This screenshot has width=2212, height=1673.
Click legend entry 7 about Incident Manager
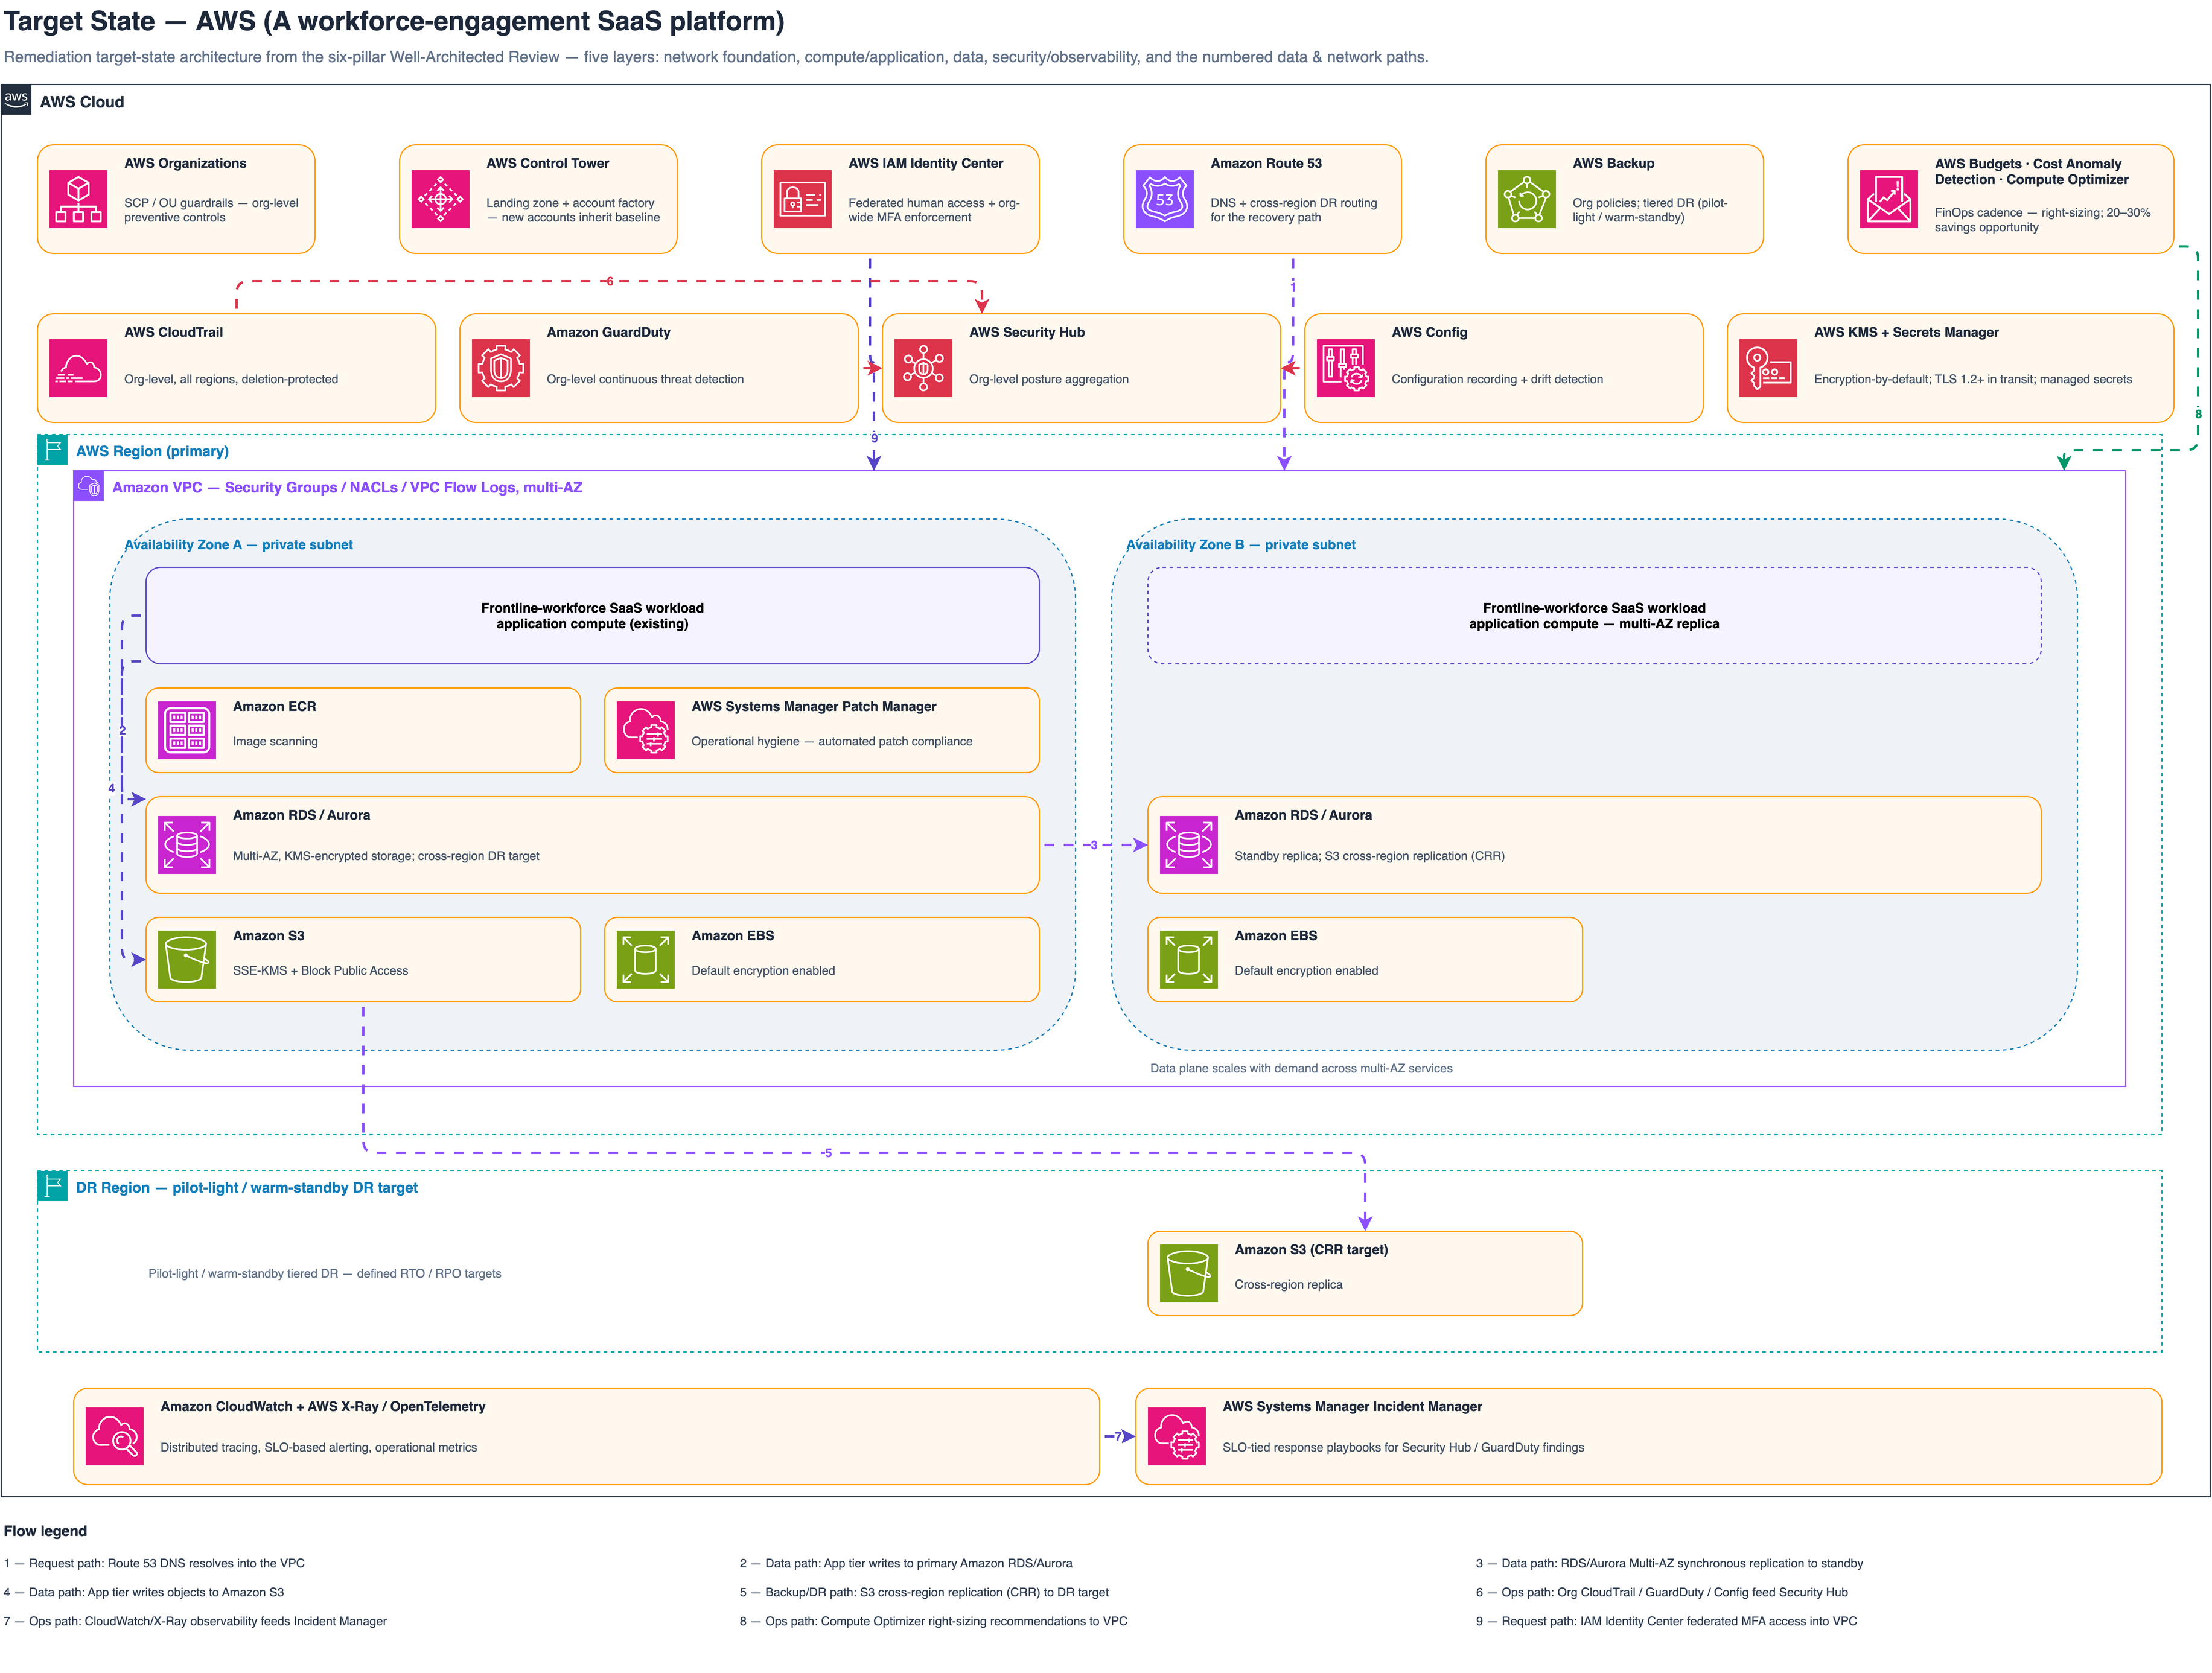(195, 1621)
